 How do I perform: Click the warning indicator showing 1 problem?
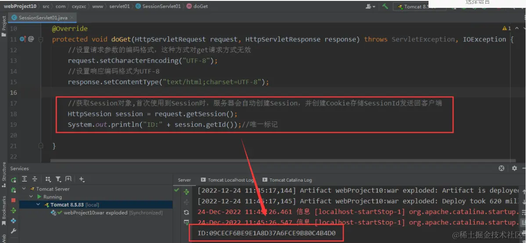(x=506, y=29)
